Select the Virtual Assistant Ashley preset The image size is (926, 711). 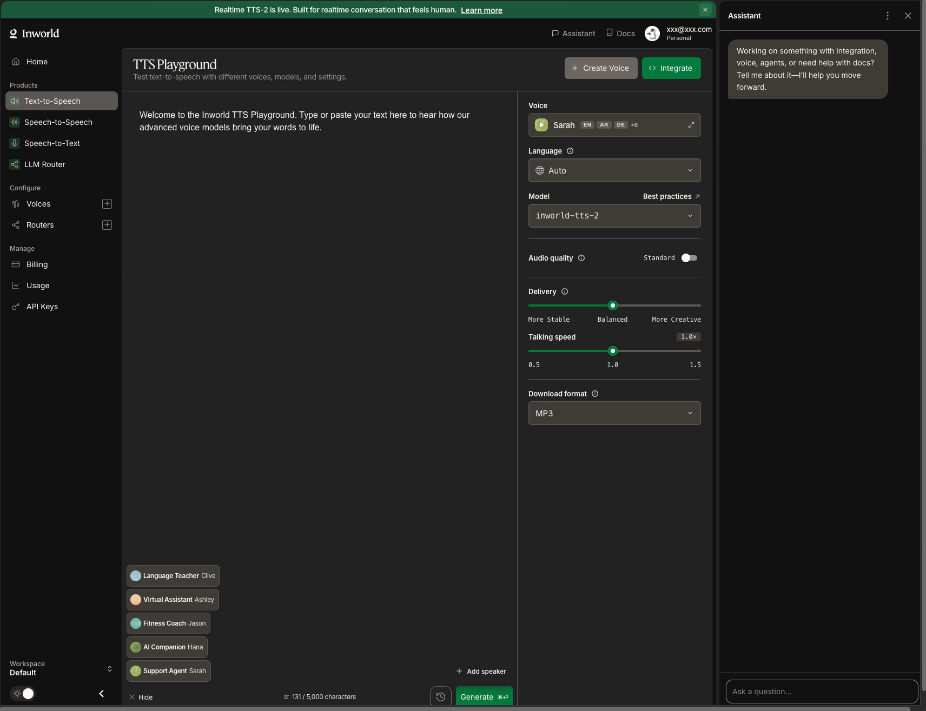(173, 600)
